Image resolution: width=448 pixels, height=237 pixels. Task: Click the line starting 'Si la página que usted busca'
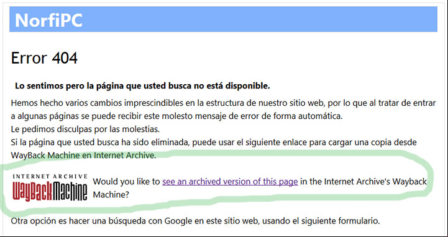point(214,142)
